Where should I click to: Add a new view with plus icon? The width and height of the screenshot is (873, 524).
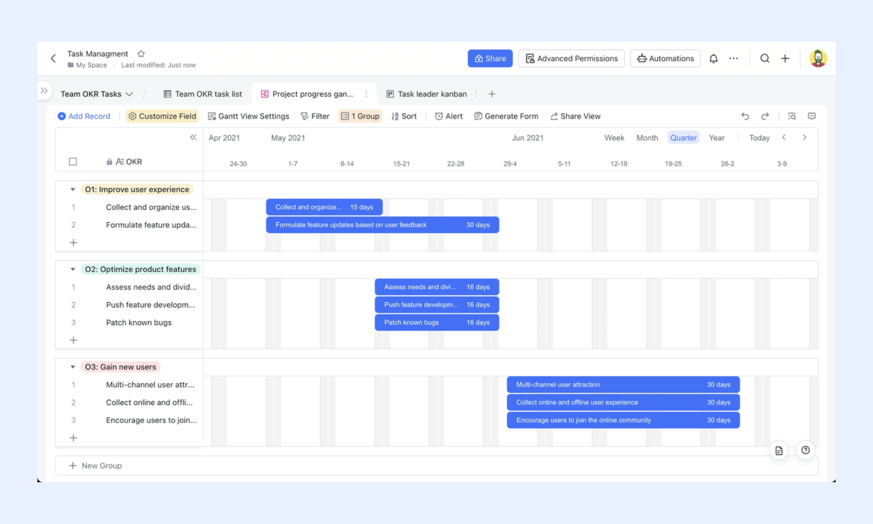(491, 94)
